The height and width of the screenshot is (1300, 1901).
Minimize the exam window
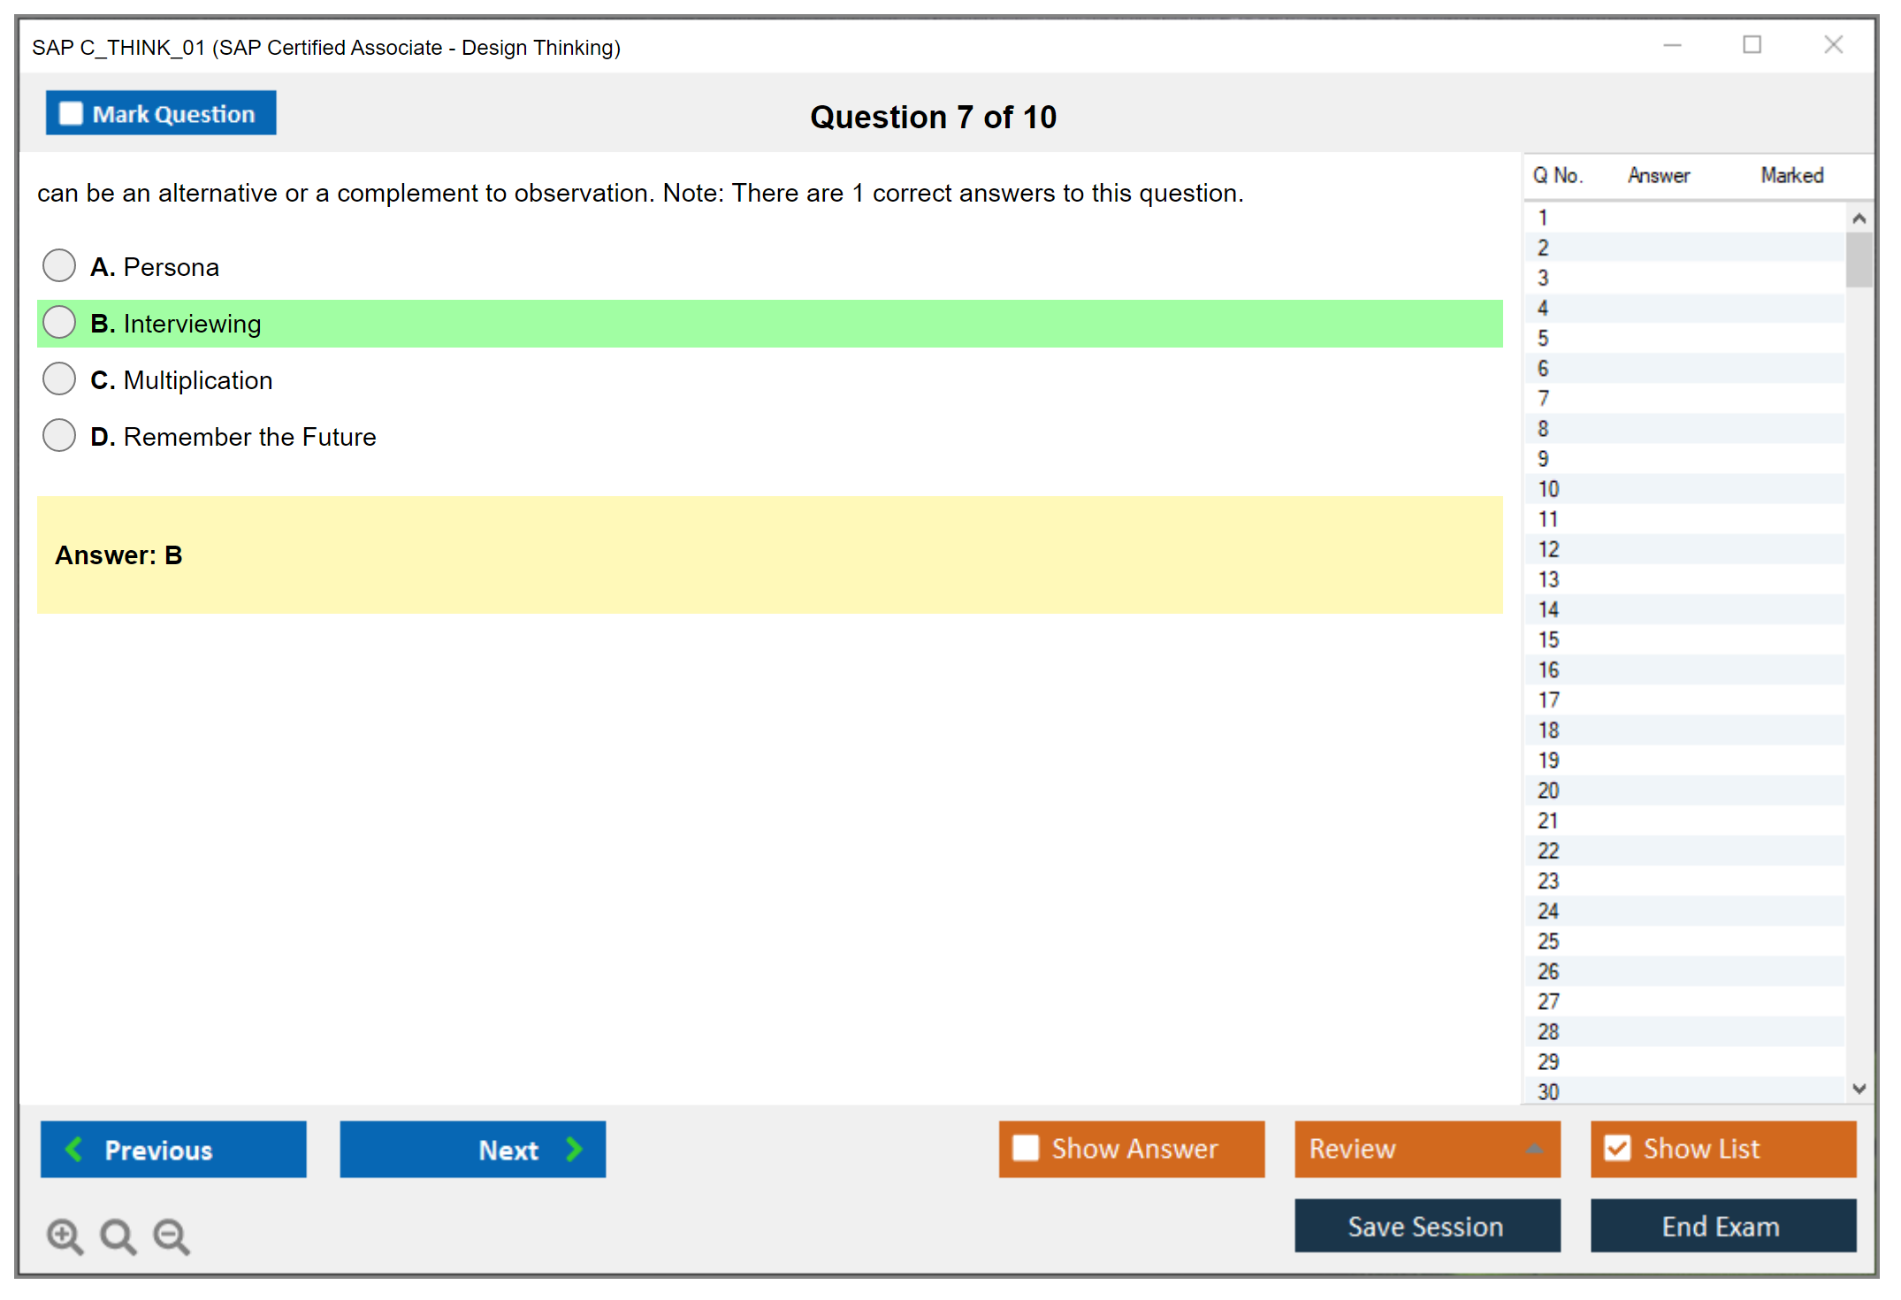tap(1672, 45)
